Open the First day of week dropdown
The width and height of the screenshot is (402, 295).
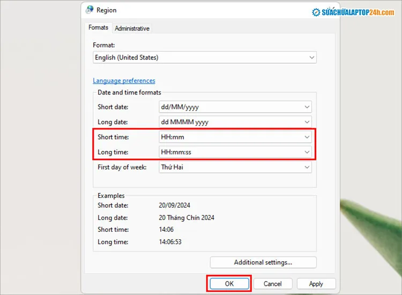click(x=235, y=167)
